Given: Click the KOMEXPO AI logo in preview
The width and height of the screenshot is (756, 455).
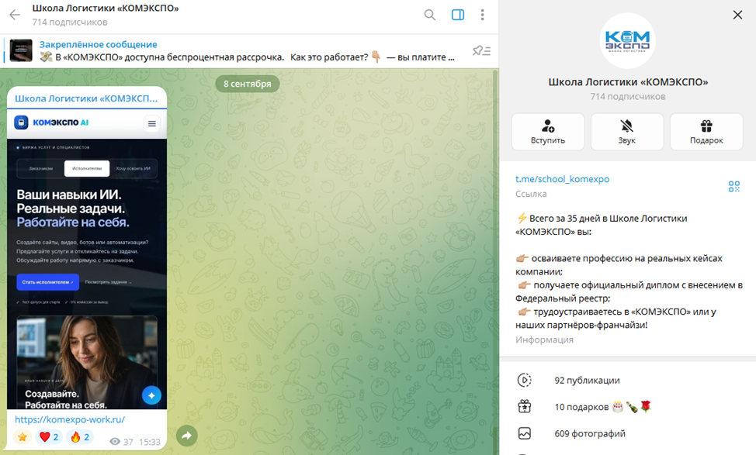Looking at the screenshot, I should pyautogui.click(x=51, y=122).
